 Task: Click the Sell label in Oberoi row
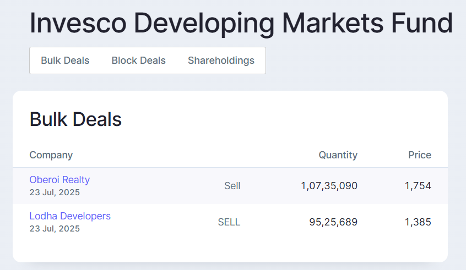click(x=232, y=186)
